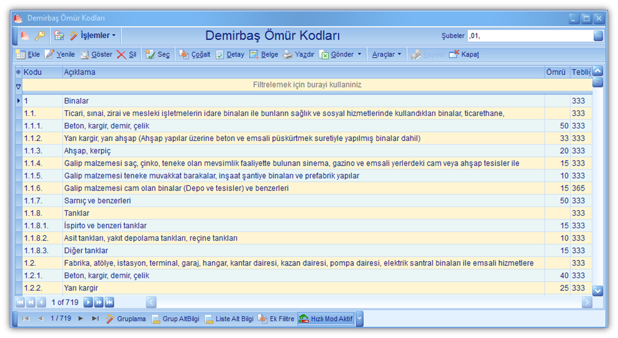Go to next record in bottom status bar

[81, 319]
